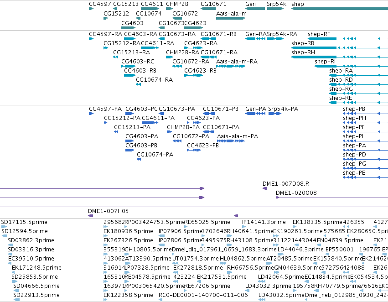Open the shep-PI protein label
388x302 pixels.
click(x=353, y=136)
